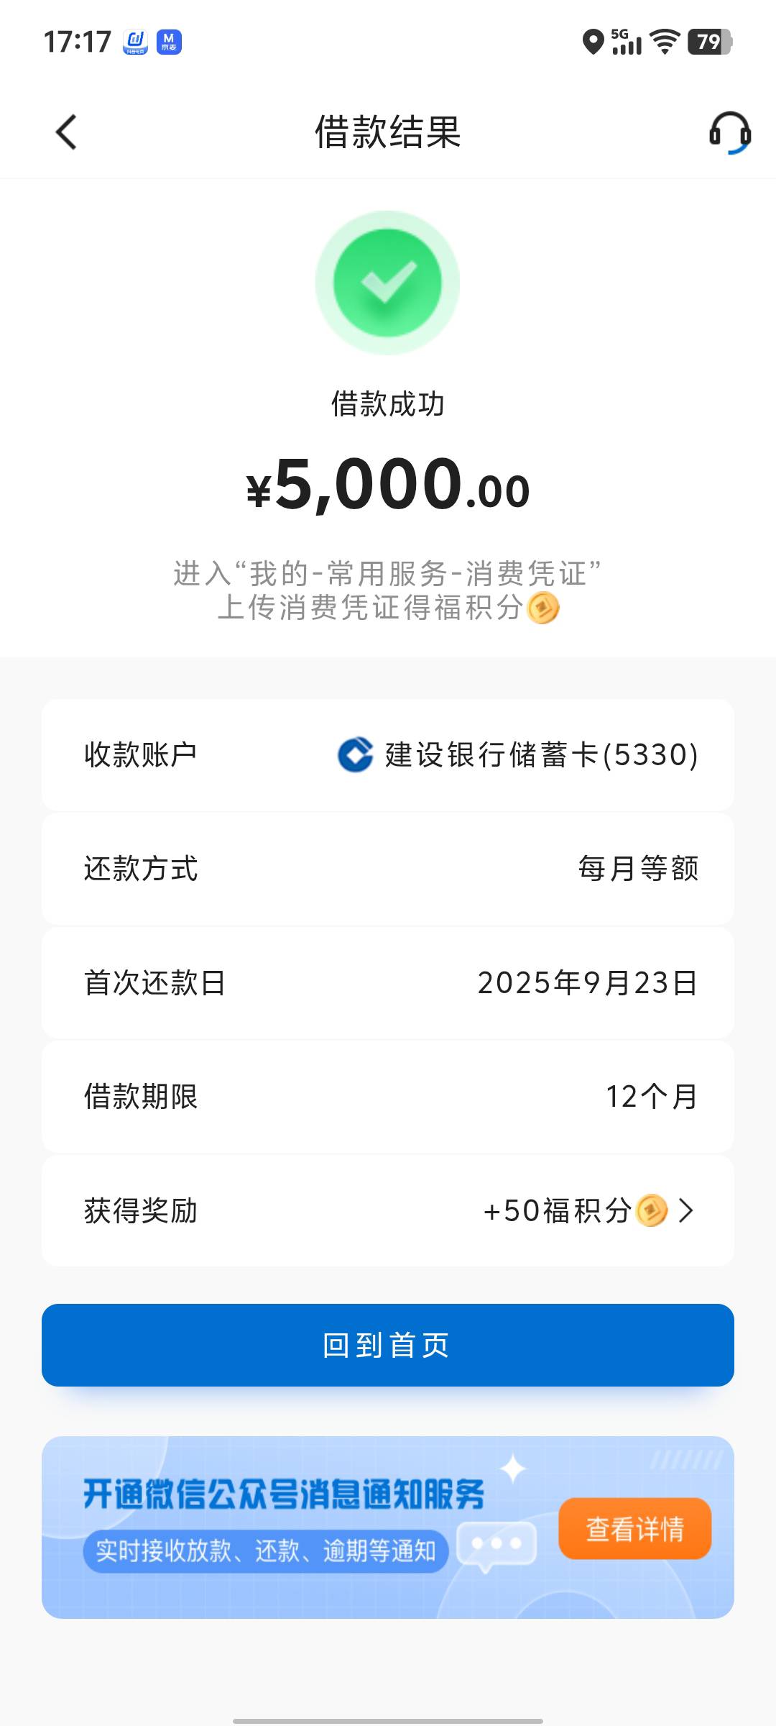Screen dimensions: 776x1726
Task: Tap the location pin status icon
Action: (x=593, y=42)
